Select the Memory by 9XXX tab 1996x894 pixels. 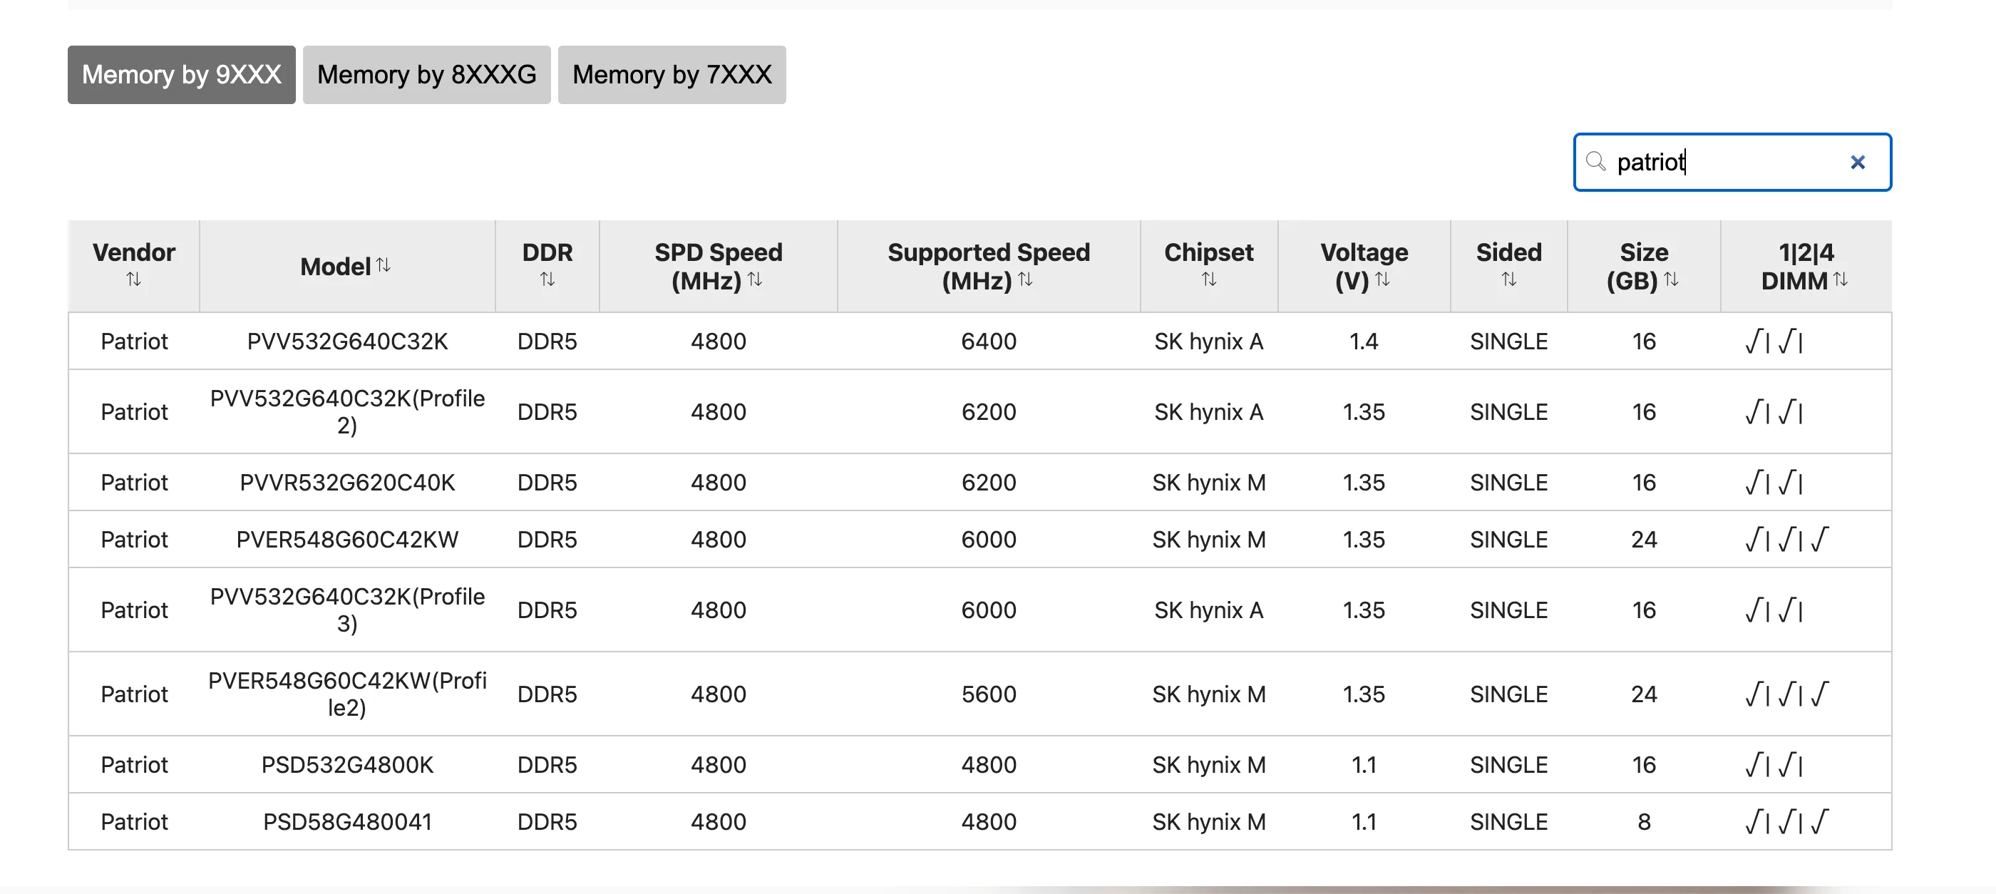click(181, 74)
